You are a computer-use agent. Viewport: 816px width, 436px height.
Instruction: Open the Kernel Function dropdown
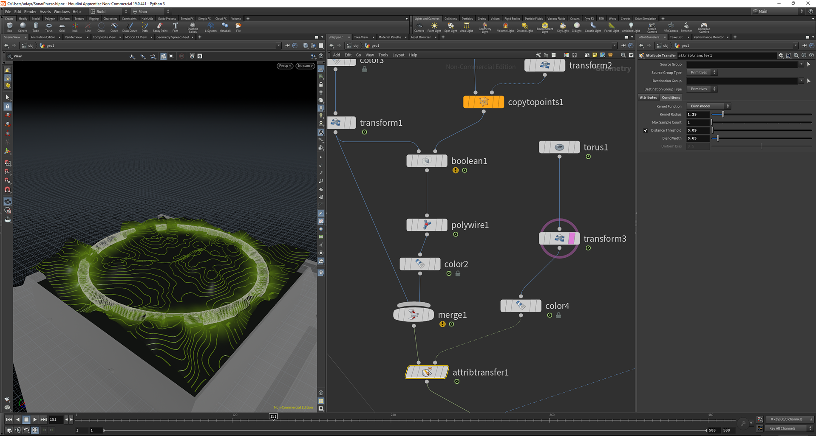point(708,106)
